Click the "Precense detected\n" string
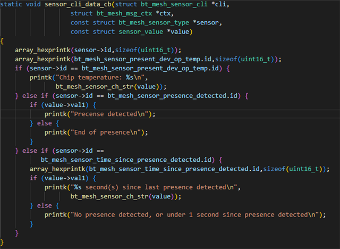The image size is (340, 249). (x=109, y=114)
